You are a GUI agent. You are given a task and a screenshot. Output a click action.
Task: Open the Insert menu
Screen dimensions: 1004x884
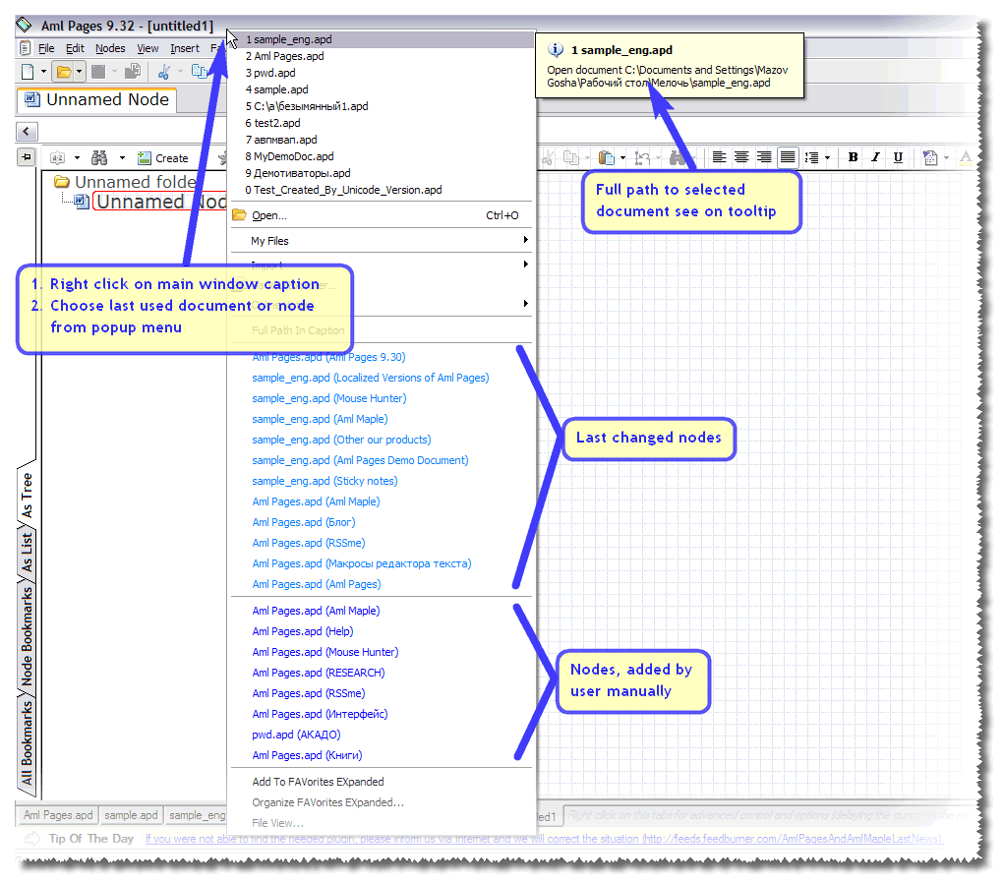(185, 48)
